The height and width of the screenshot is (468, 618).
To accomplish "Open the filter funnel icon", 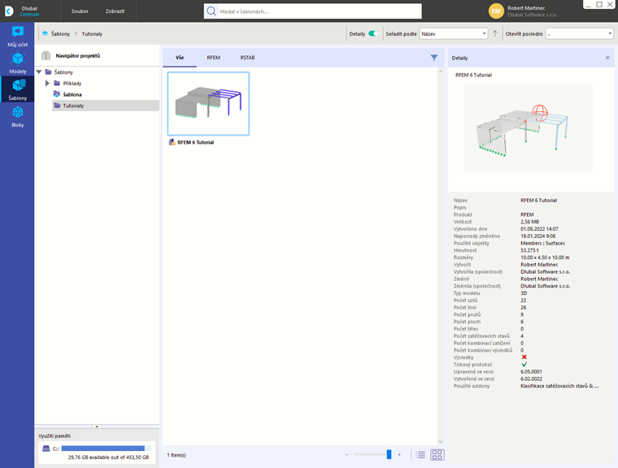I will pyautogui.click(x=434, y=58).
